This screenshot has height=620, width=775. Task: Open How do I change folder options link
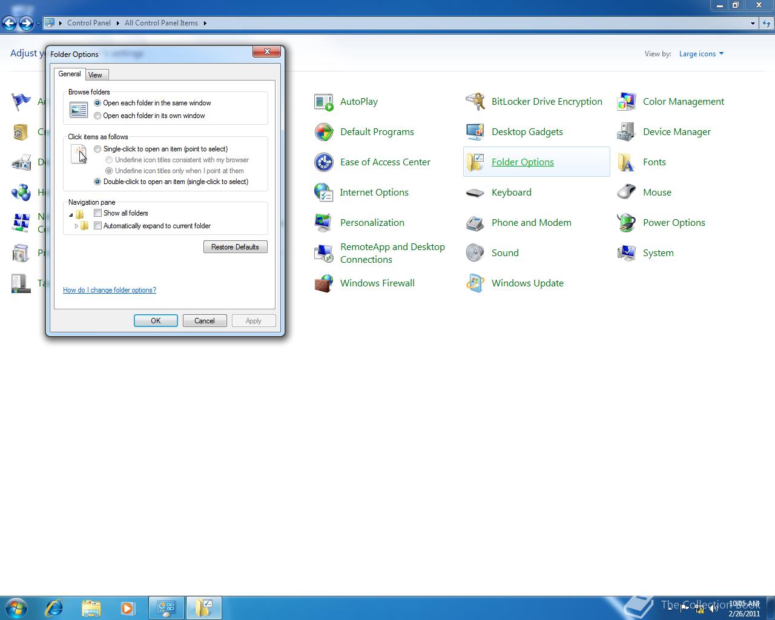(110, 290)
